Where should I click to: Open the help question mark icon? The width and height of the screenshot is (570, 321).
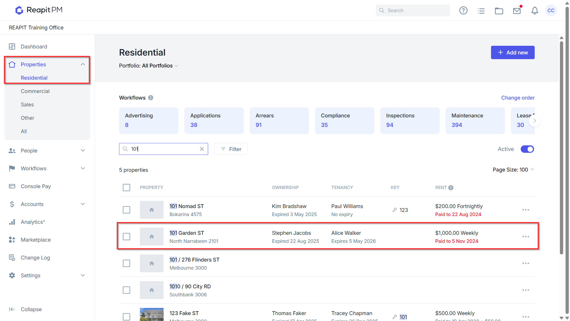(463, 11)
